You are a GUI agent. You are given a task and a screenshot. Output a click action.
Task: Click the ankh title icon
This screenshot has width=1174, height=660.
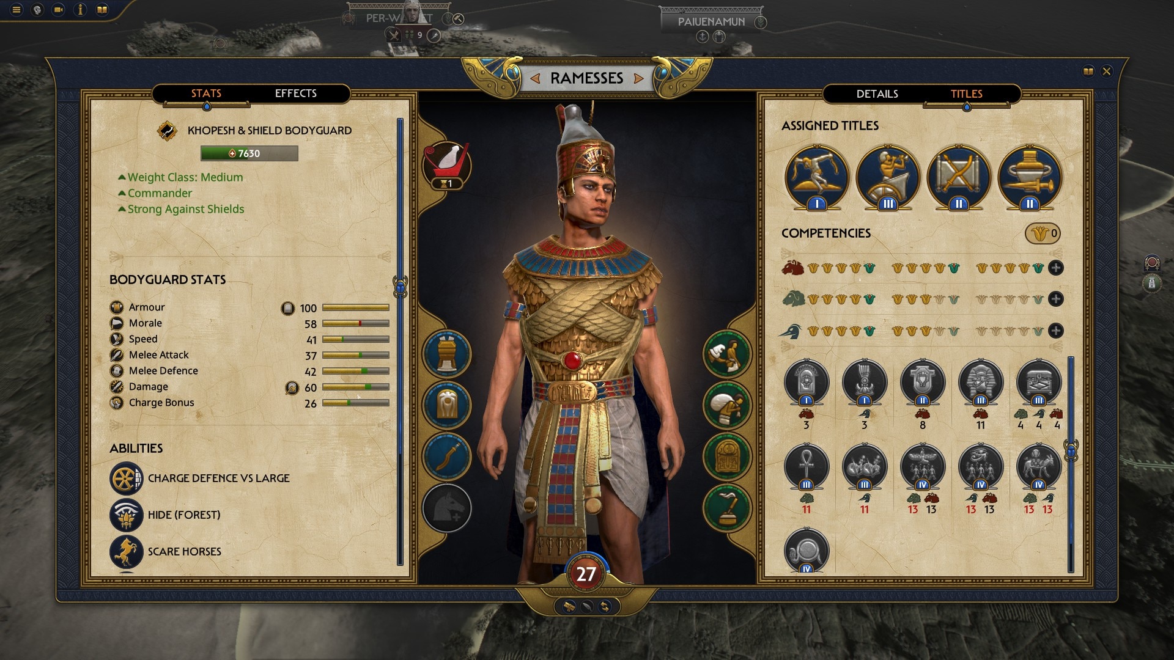click(807, 467)
